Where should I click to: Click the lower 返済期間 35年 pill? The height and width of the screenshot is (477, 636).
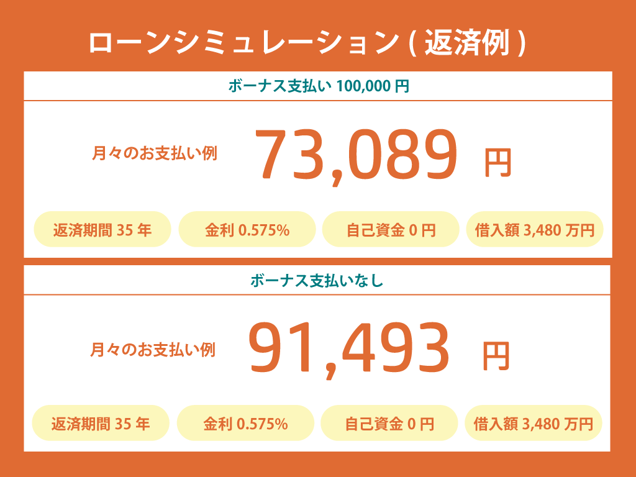click(101, 423)
